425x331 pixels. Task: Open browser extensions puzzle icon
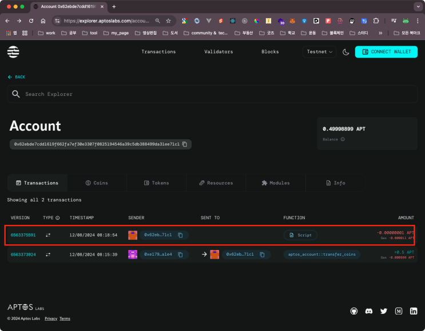[376, 21]
